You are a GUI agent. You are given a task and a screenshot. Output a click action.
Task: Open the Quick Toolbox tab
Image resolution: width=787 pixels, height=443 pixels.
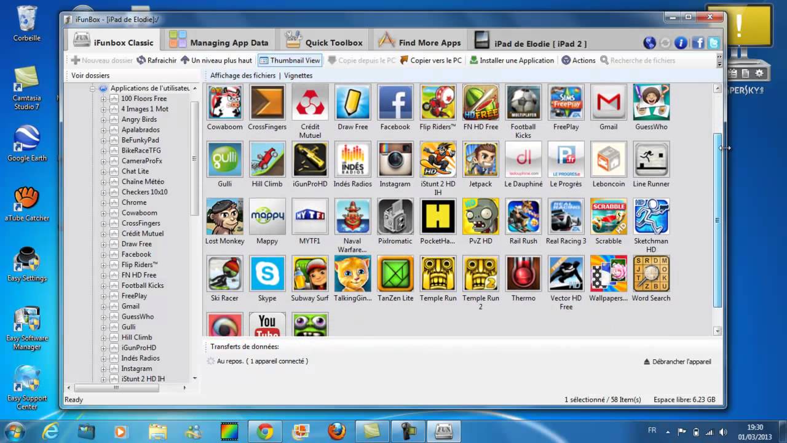click(x=325, y=41)
